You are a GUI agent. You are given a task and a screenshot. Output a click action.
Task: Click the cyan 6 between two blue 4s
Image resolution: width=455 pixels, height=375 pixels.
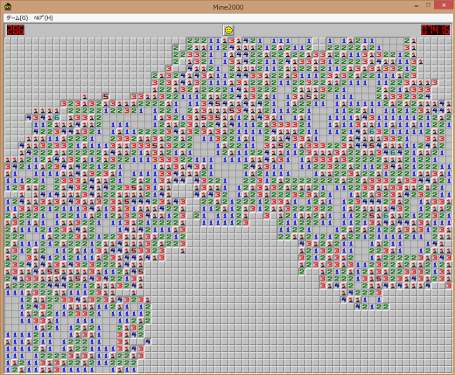pos(393,153)
